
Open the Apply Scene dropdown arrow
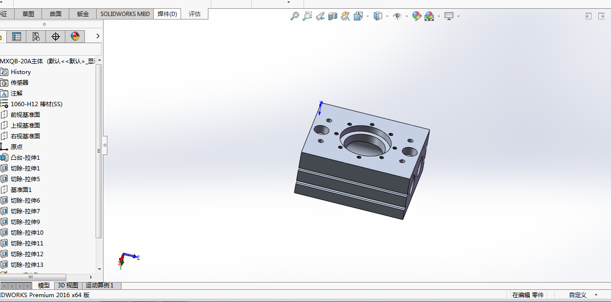[x=439, y=16]
